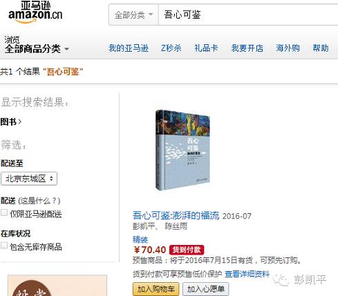Click the 我要开店 navigation link

click(247, 48)
